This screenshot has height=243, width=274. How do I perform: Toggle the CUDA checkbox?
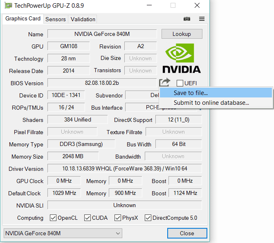(88, 218)
